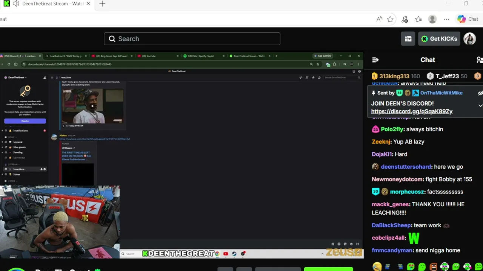
Task: Open Edge media control icon
Action: click(x=405, y=19)
